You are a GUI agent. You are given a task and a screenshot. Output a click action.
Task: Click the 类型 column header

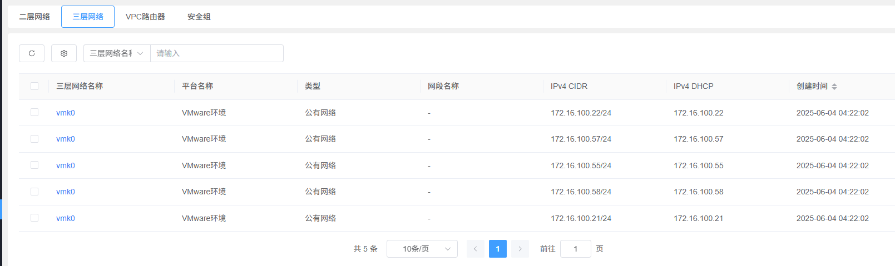click(313, 86)
